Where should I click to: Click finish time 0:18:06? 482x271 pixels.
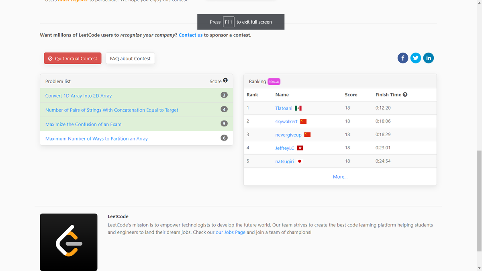click(x=383, y=121)
